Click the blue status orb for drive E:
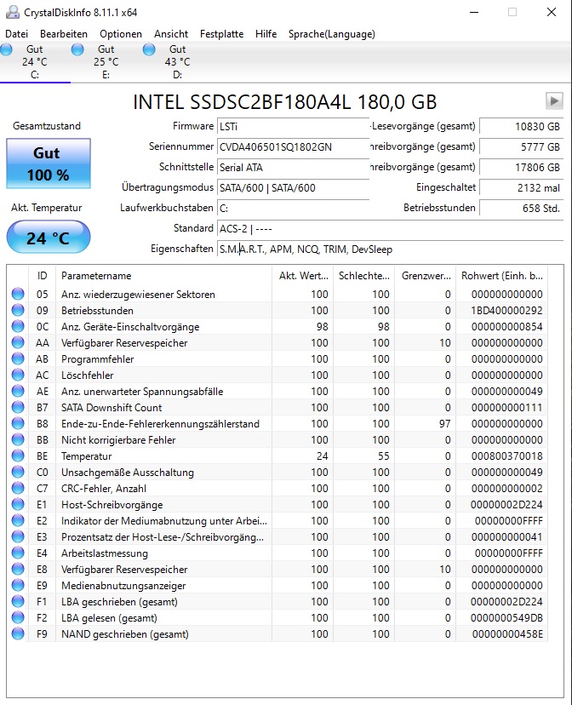572x705 pixels. (77, 49)
